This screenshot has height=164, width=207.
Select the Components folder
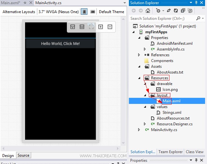point(162,61)
